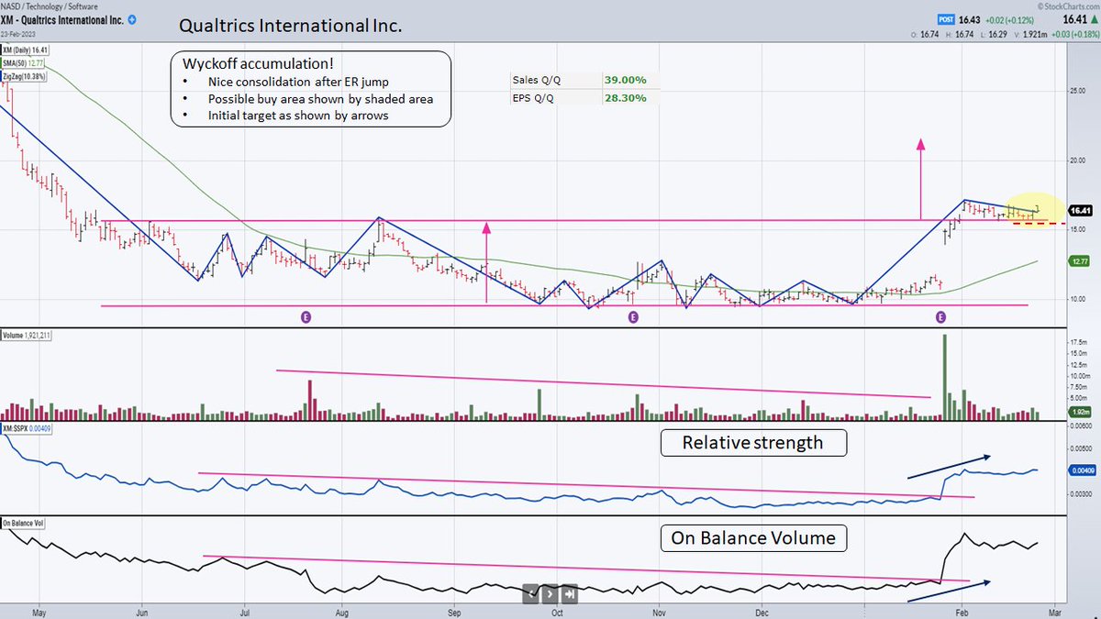Click the 23-Feb-2023 date text
Image resolution: width=1101 pixels, height=619 pixels.
pos(19,32)
